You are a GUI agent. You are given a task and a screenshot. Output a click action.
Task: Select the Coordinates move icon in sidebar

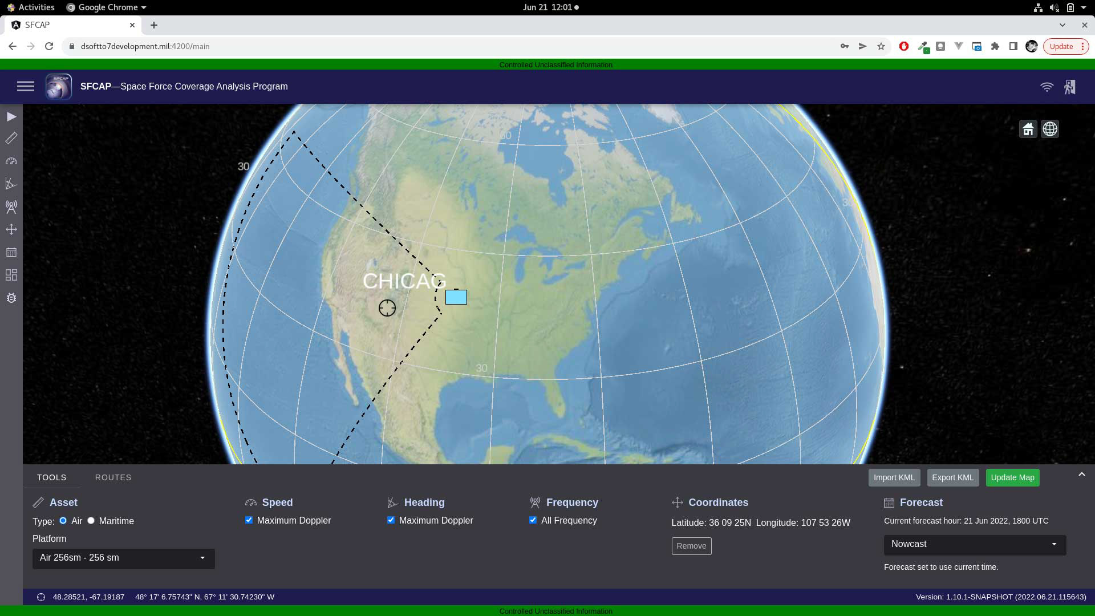[11, 229]
